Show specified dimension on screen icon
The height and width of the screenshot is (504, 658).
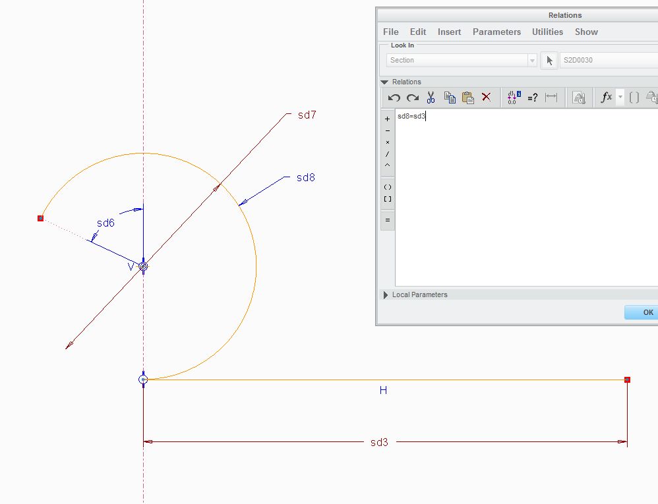[551, 98]
